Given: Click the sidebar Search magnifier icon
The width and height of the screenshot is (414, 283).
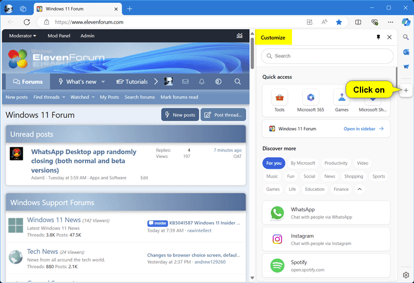Looking at the screenshot, I should [406, 37].
